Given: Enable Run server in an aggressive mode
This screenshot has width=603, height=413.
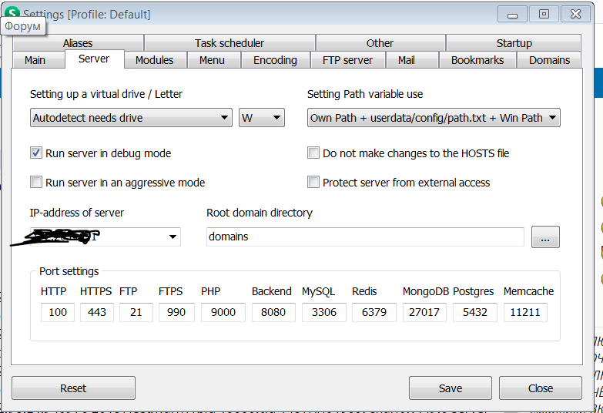Looking at the screenshot, I should pyautogui.click(x=36, y=183).
